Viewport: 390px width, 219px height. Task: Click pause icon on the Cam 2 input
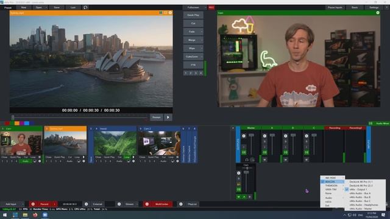(x=177, y=157)
